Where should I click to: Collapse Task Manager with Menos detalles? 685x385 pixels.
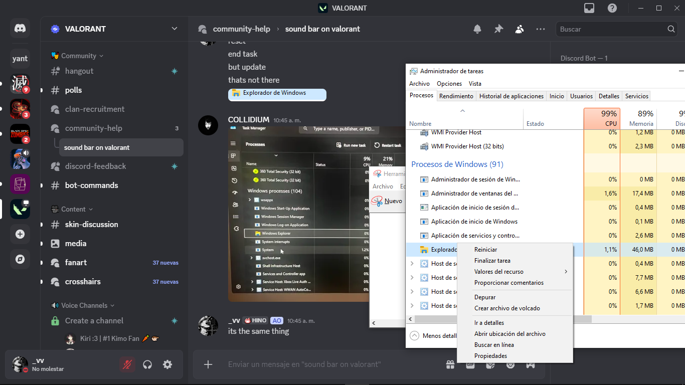pos(434,336)
